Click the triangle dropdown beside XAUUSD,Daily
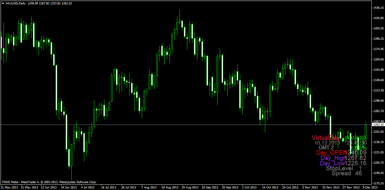 3,3
